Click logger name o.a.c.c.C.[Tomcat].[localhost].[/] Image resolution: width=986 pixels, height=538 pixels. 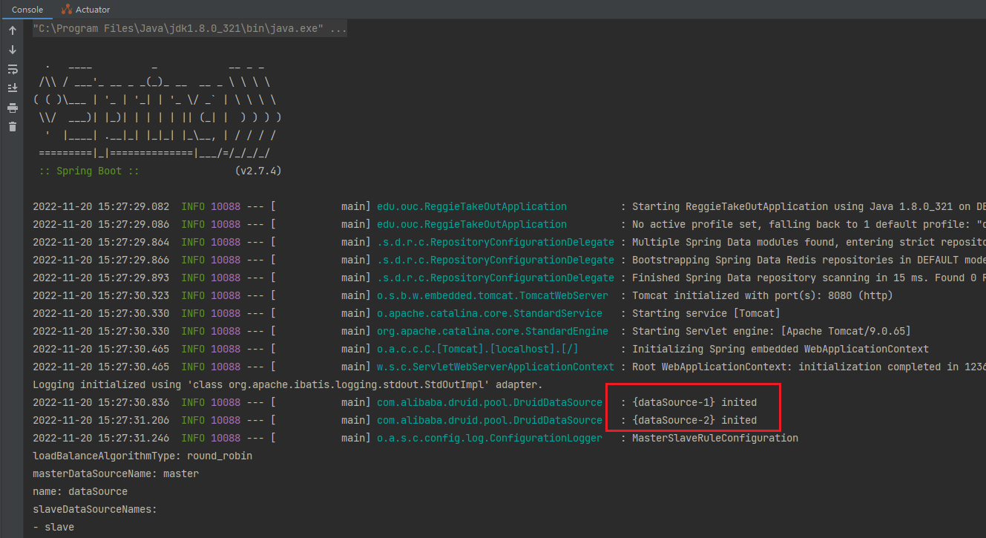[x=478, y=349]
